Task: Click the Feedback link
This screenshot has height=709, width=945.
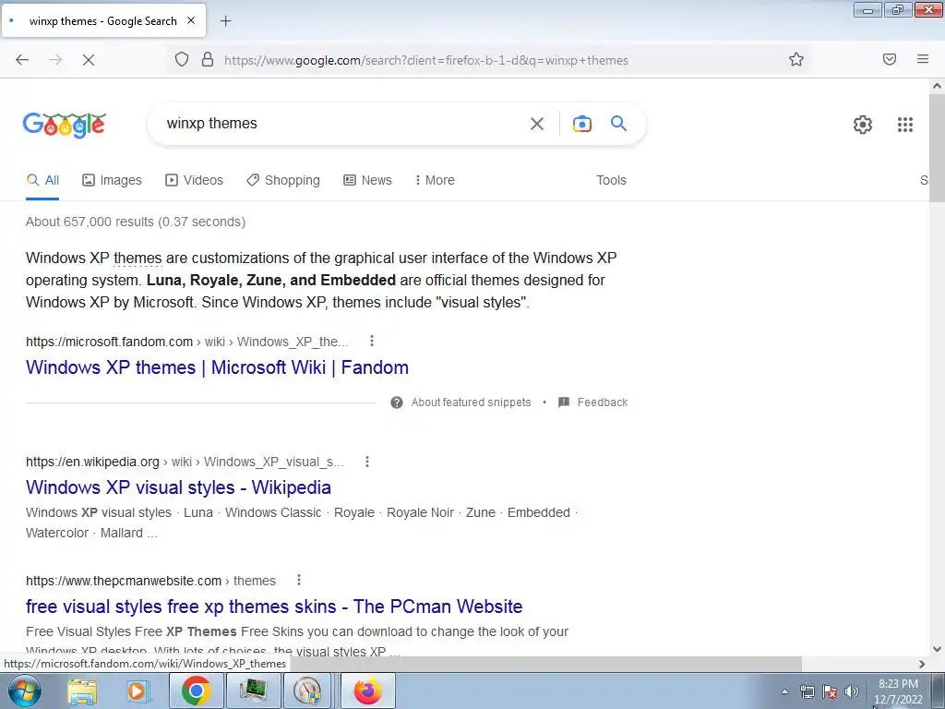Action: click(x=602, y=403)
